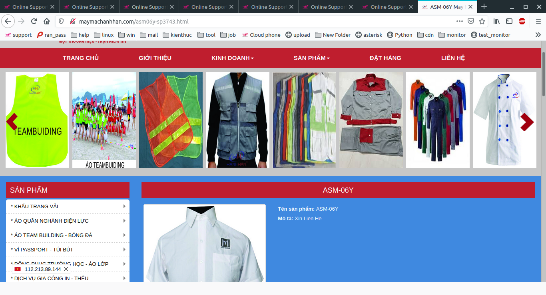Open the help bookmark folder
Viewport: 546px width, 295px height.
pos(80,35)
